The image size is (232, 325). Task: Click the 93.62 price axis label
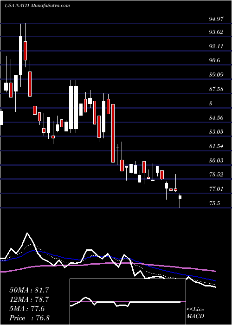click(216, 32)
